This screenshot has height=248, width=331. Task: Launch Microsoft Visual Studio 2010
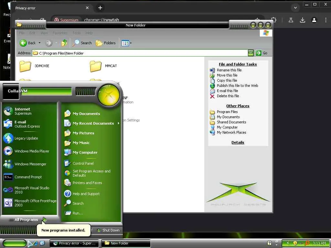tap(29, 190)
